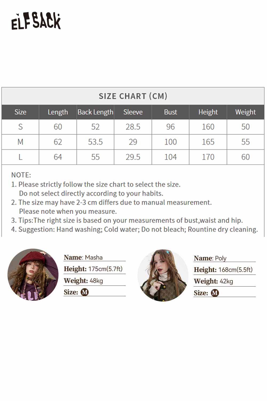Click the NOTE heading text
The width and height of the screenshot is (267, 401).
coord(21,175)
